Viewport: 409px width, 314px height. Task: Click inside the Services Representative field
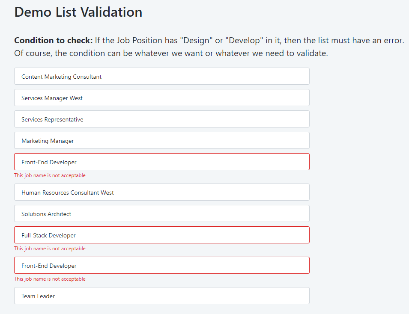[x=162, y=119]
